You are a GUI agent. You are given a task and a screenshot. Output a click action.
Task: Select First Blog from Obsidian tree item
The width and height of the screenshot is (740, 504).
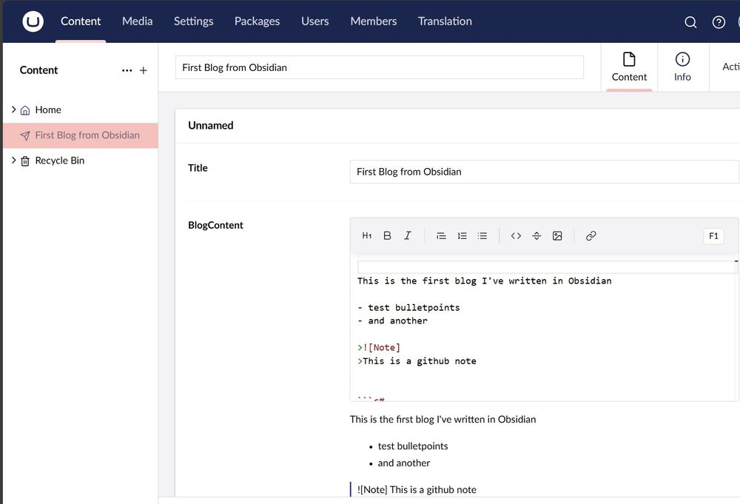[80, 135]
